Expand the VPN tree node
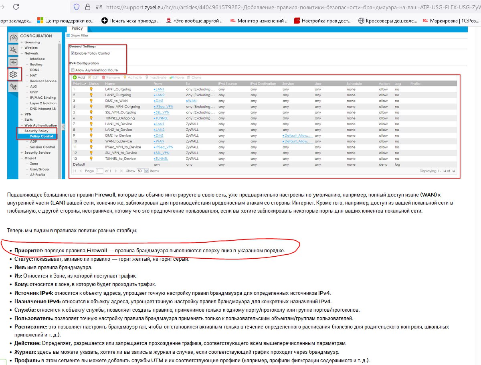 (22, 114)
